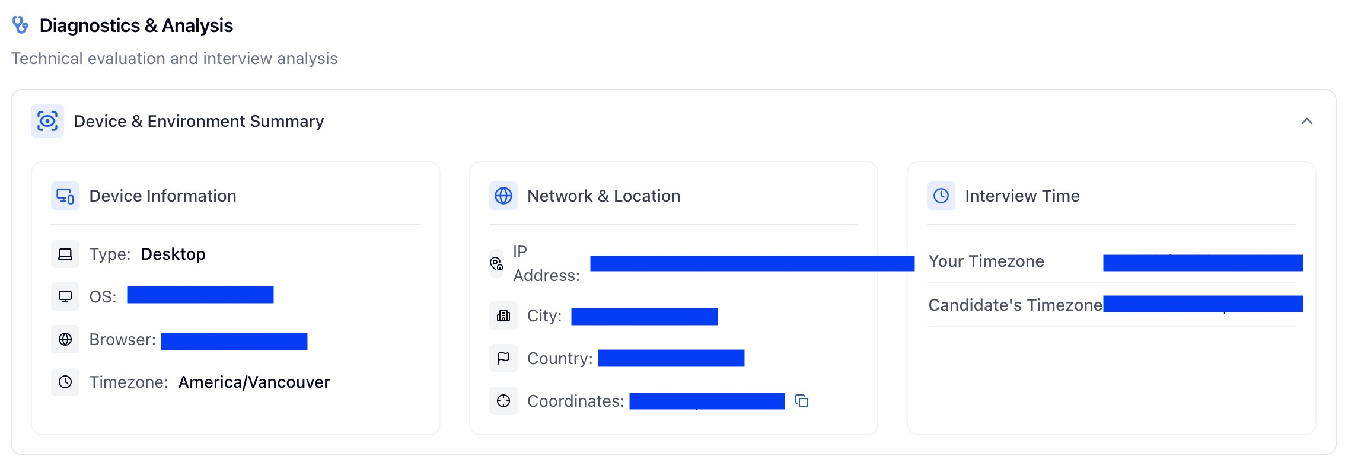
Task: Click the America/Vancouver timezone value
Action: (x=254, y=382)
